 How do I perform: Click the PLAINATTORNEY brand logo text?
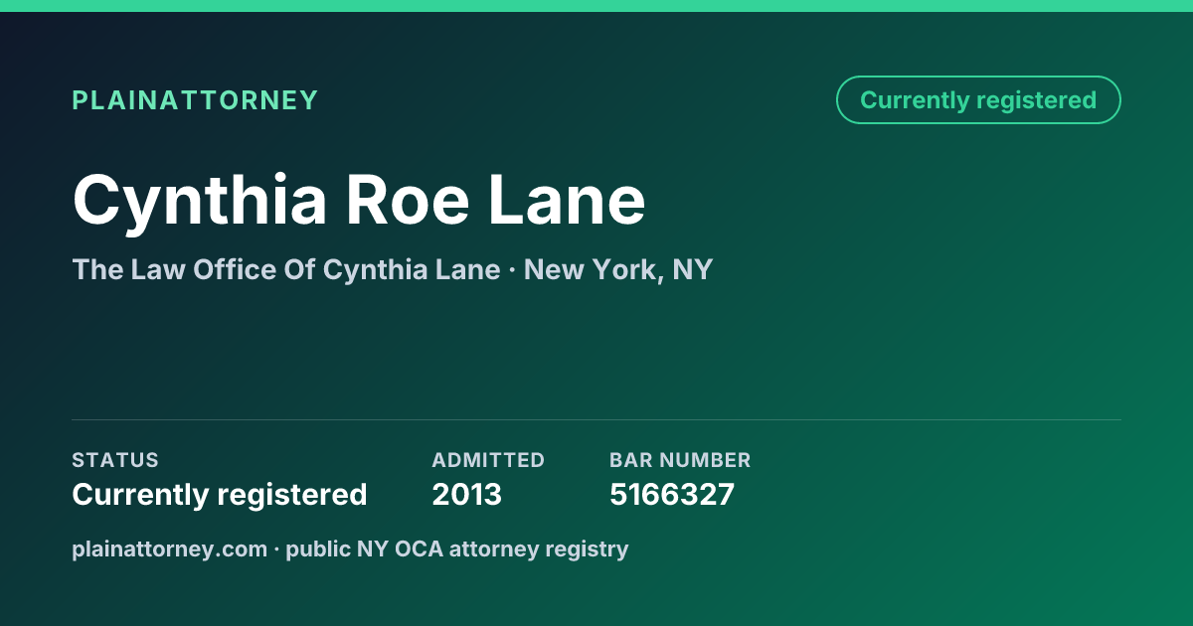click(x=195, y=100)
